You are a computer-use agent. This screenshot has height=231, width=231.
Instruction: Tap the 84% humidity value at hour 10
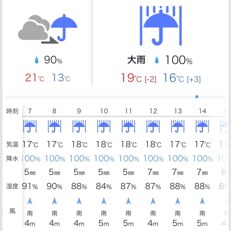pos(104,186)
